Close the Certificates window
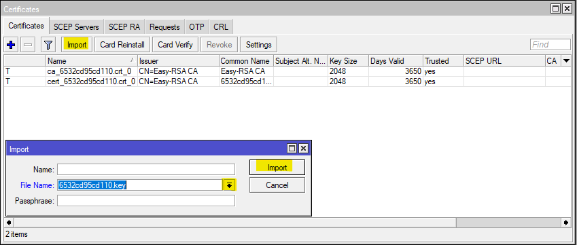The width and height of the screenshot is (577, 245). coord(567,8)
